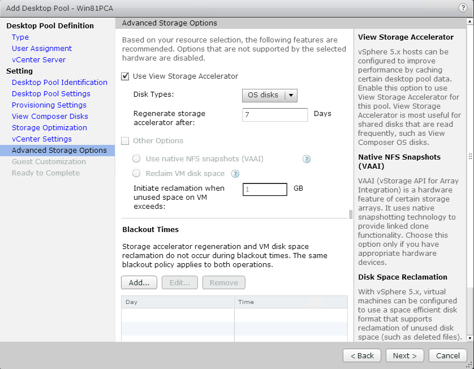Focus the Initiate reclamation GB field
The image size is (474, 369).
point(265,190)
